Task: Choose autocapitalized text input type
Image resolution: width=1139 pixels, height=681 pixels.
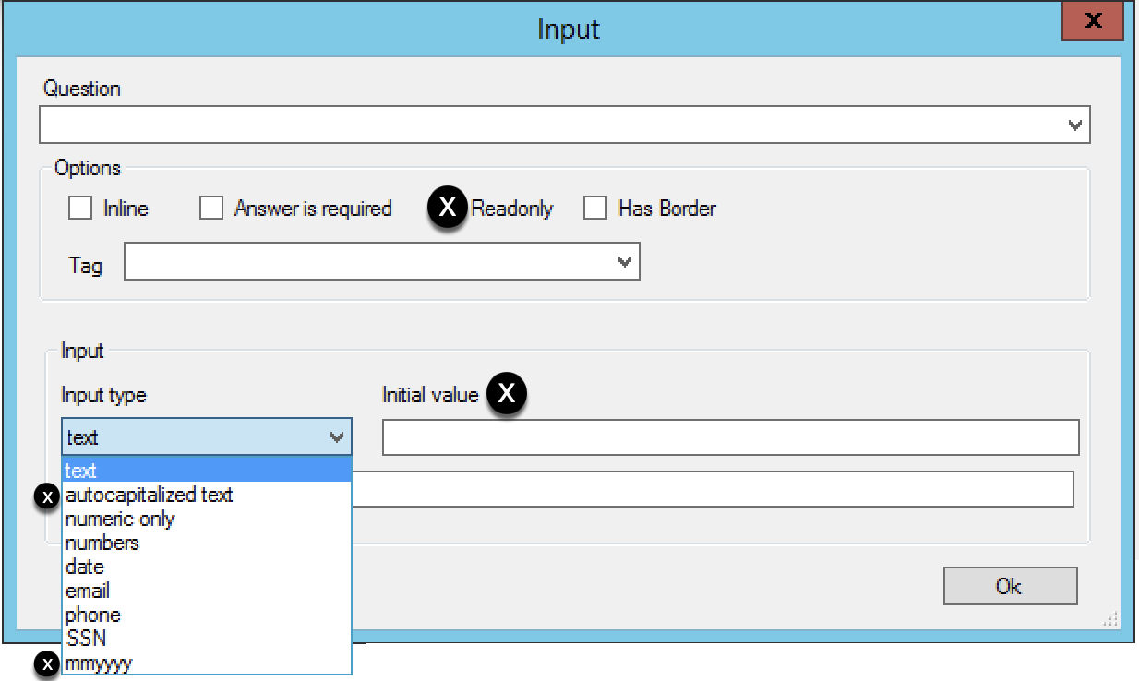Action: [x=207, y=495]
